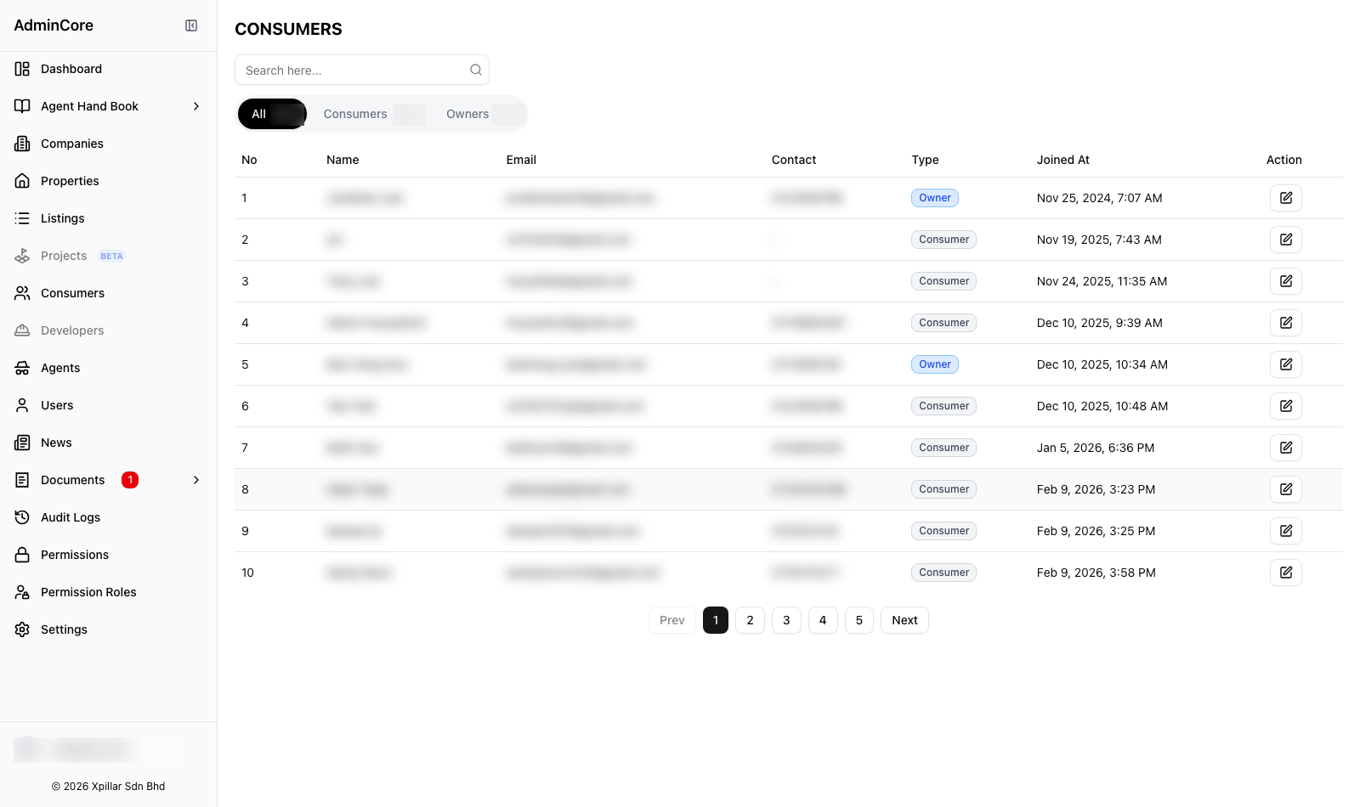Click the Settings gear icon
Screen dimensions: 1360x807
pos(22,629)
